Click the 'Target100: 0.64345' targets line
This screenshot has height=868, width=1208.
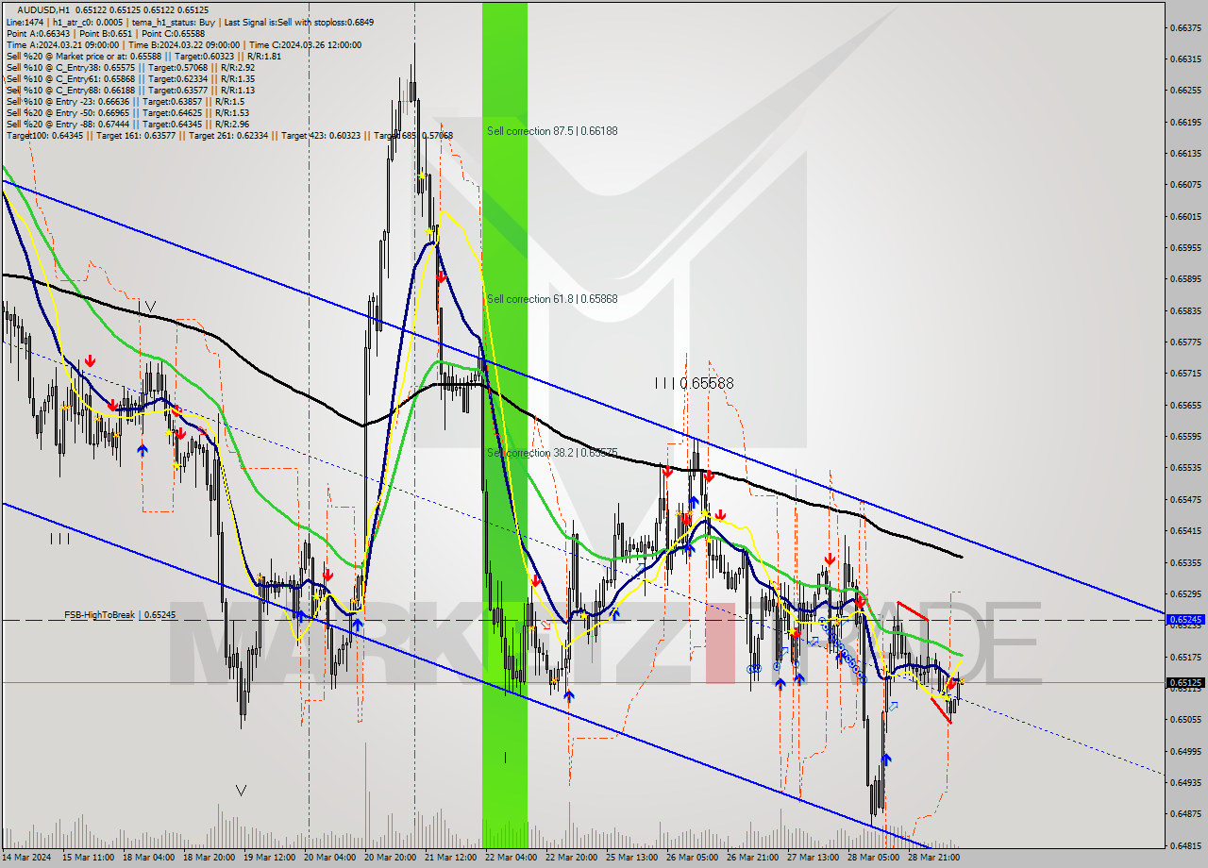click(x=229, y=135)
